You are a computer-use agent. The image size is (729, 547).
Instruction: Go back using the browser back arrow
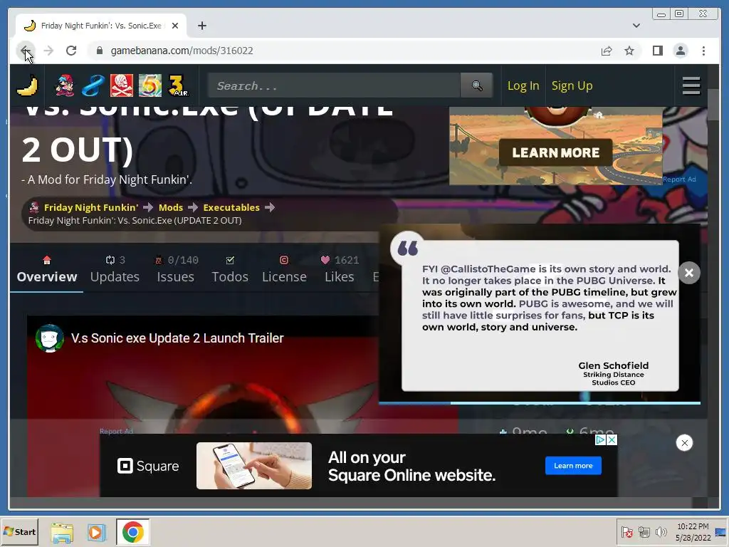point(25,51)
